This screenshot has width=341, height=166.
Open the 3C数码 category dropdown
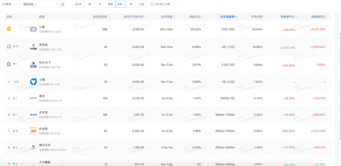point(9,4)
